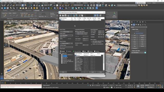Select Cars category in Vehicles tree
This screenshot has width=164, height=92.
coord(65,56)
